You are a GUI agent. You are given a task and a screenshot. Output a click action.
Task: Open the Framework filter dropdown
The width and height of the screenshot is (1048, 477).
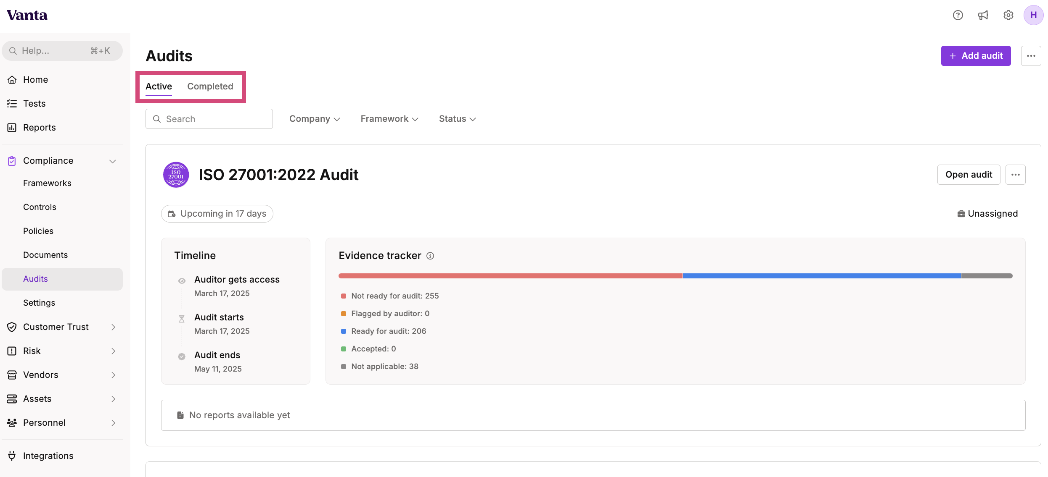click(389, 119)
